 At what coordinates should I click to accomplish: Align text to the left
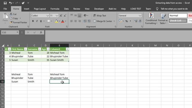[72, 21]
